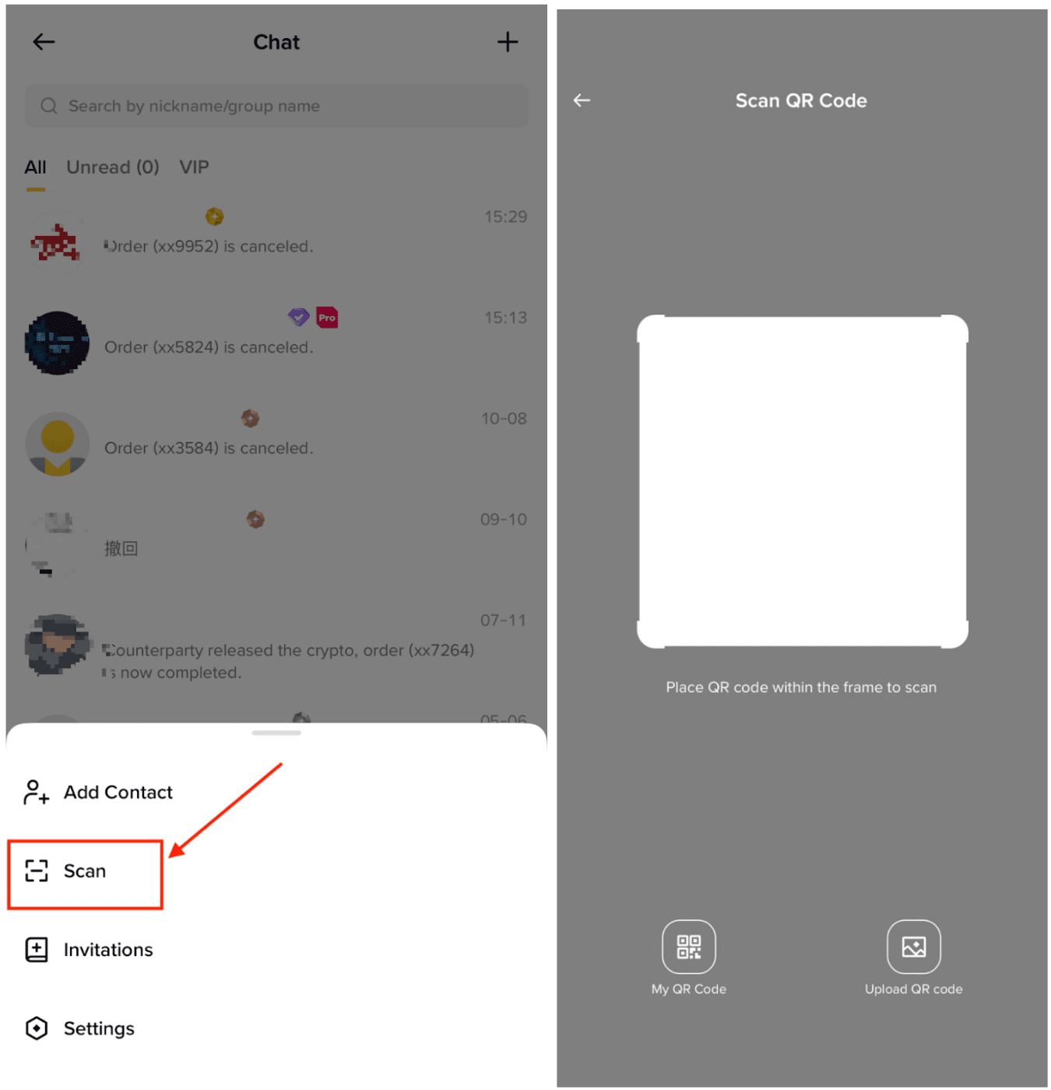
Task: Focus the nickname/group name search field
Action: click(276, 106)
